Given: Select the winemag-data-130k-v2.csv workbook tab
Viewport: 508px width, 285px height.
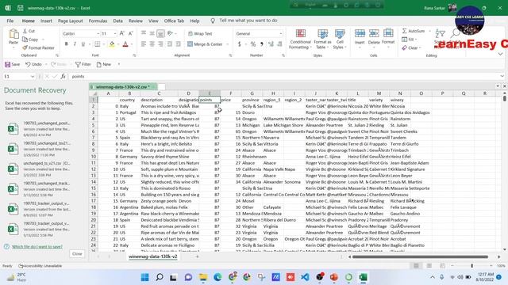Looking at the screenshot, I should click(x=123, y=87).
